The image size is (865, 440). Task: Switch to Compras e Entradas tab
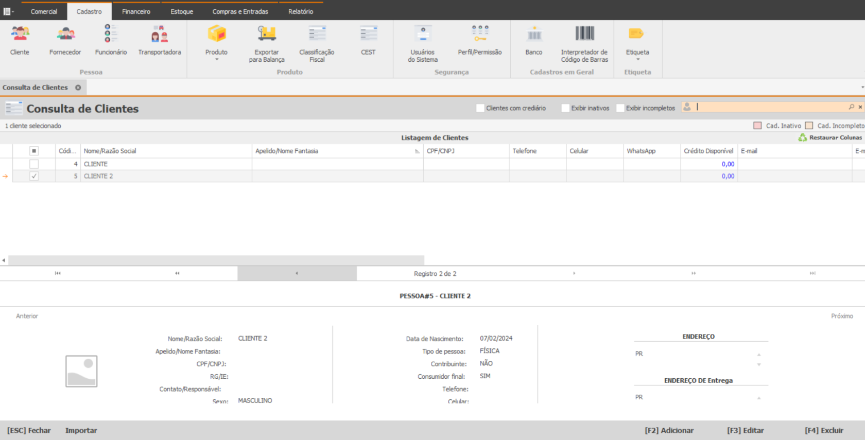(240, 11)
